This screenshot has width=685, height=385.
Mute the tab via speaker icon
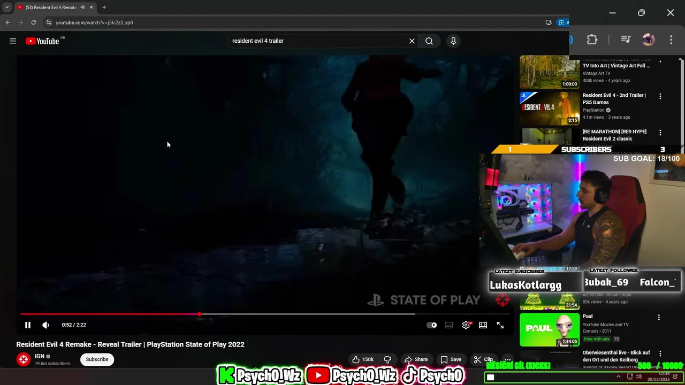[x=82, y=7]
